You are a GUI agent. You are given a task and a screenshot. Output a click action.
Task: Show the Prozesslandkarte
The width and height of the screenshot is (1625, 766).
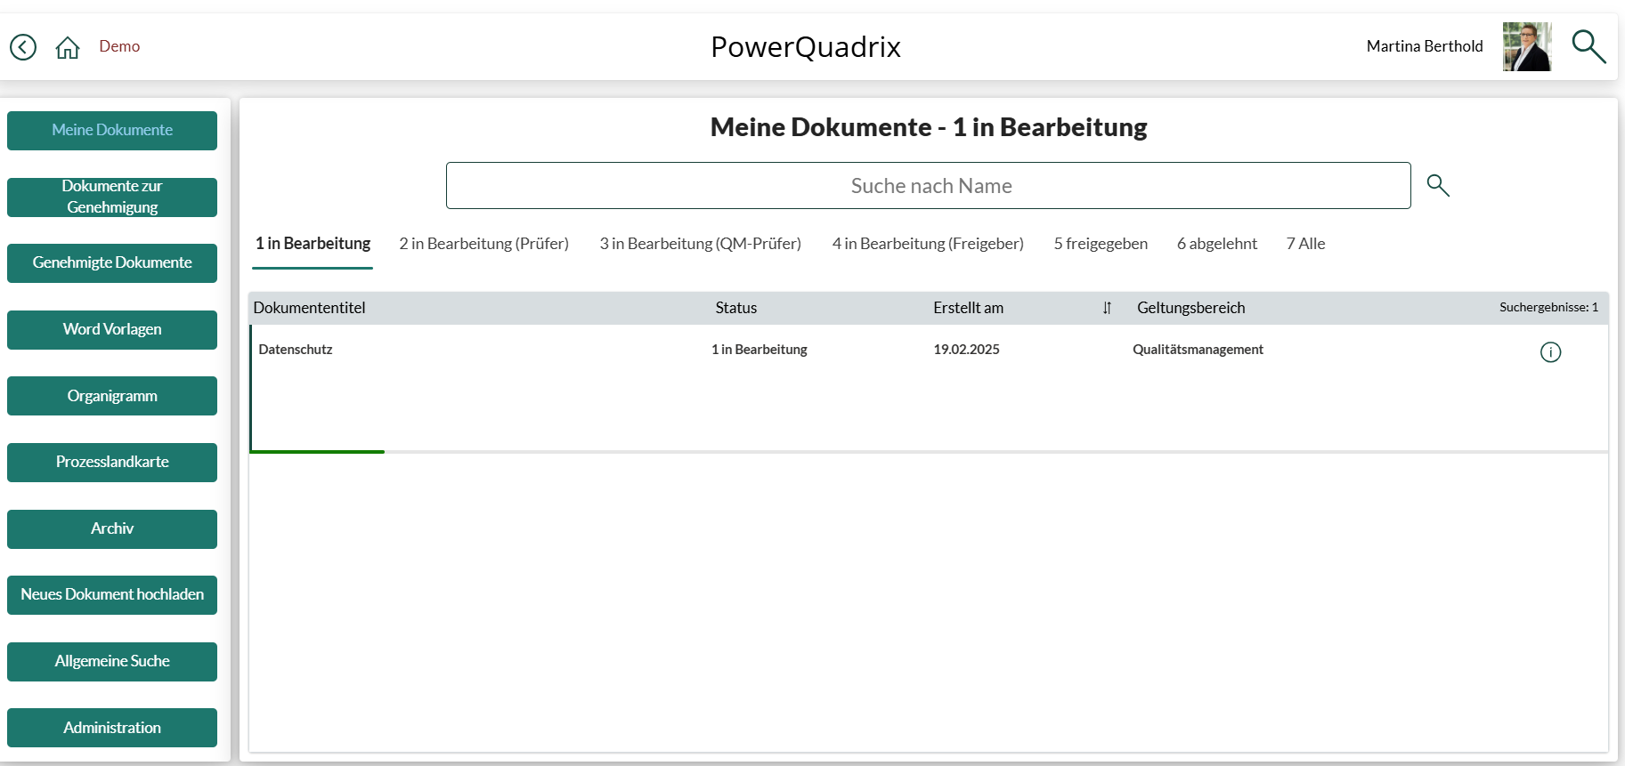(112, 463)
